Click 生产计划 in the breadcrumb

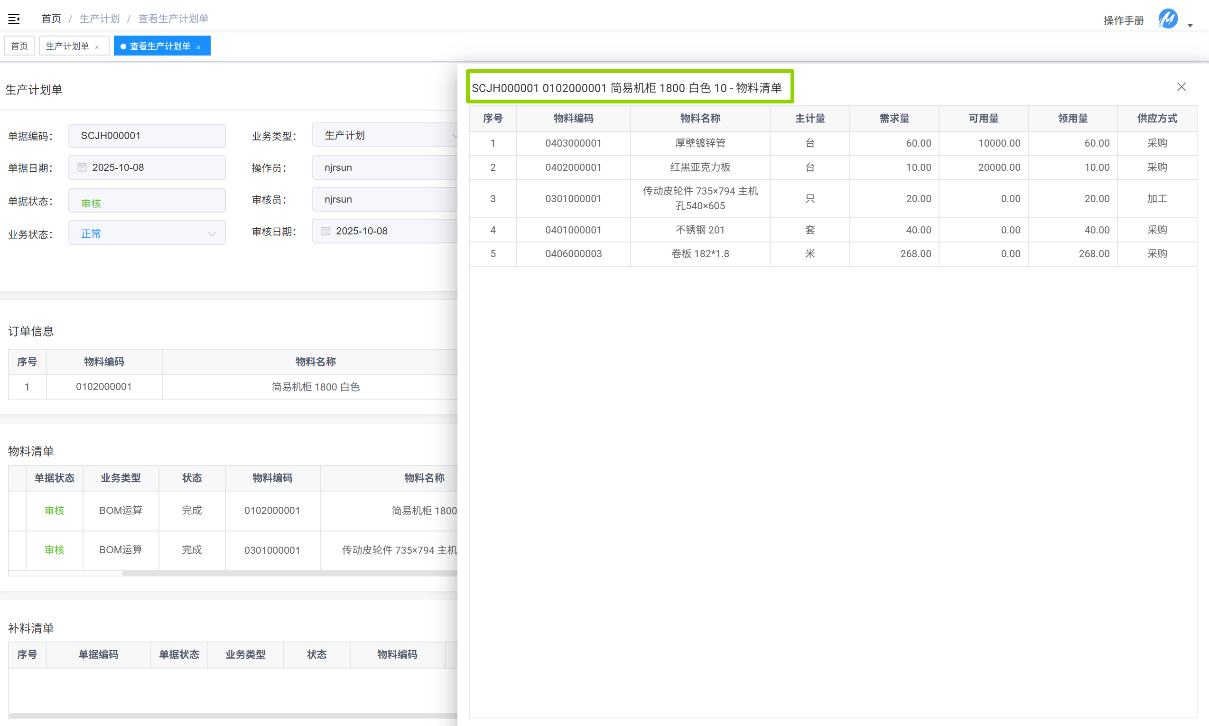(x=99, y=19)
